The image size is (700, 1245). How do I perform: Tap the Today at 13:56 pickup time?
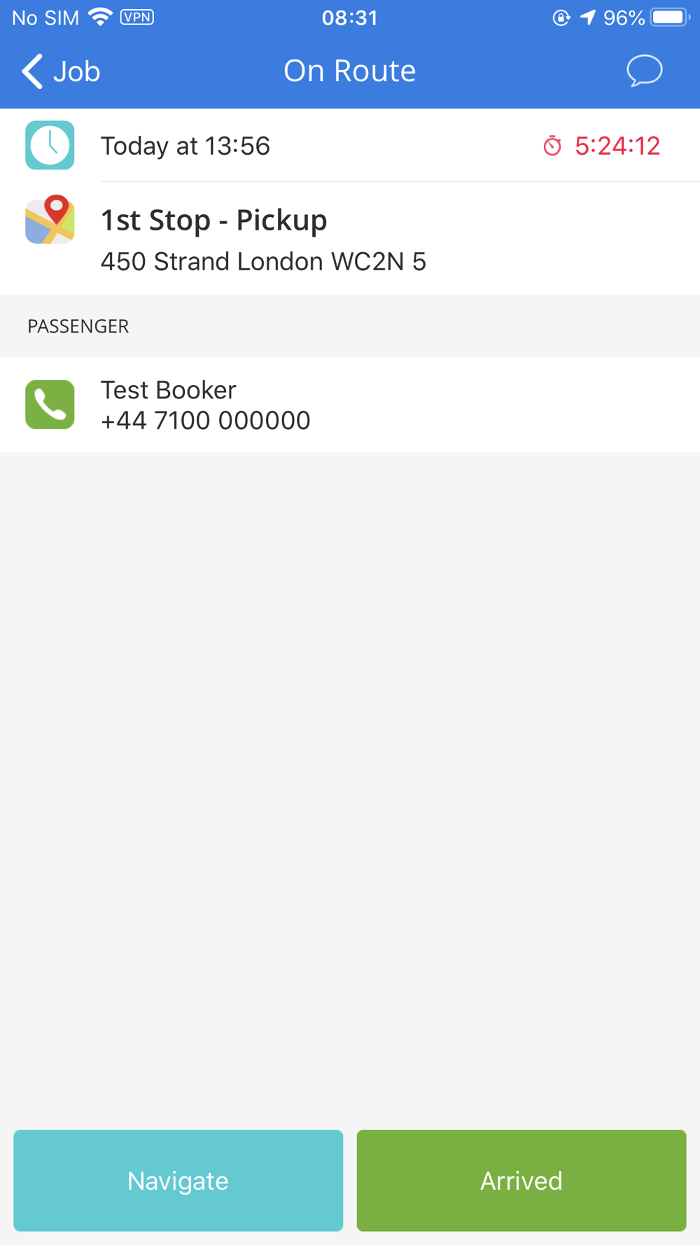coord(185,146)
